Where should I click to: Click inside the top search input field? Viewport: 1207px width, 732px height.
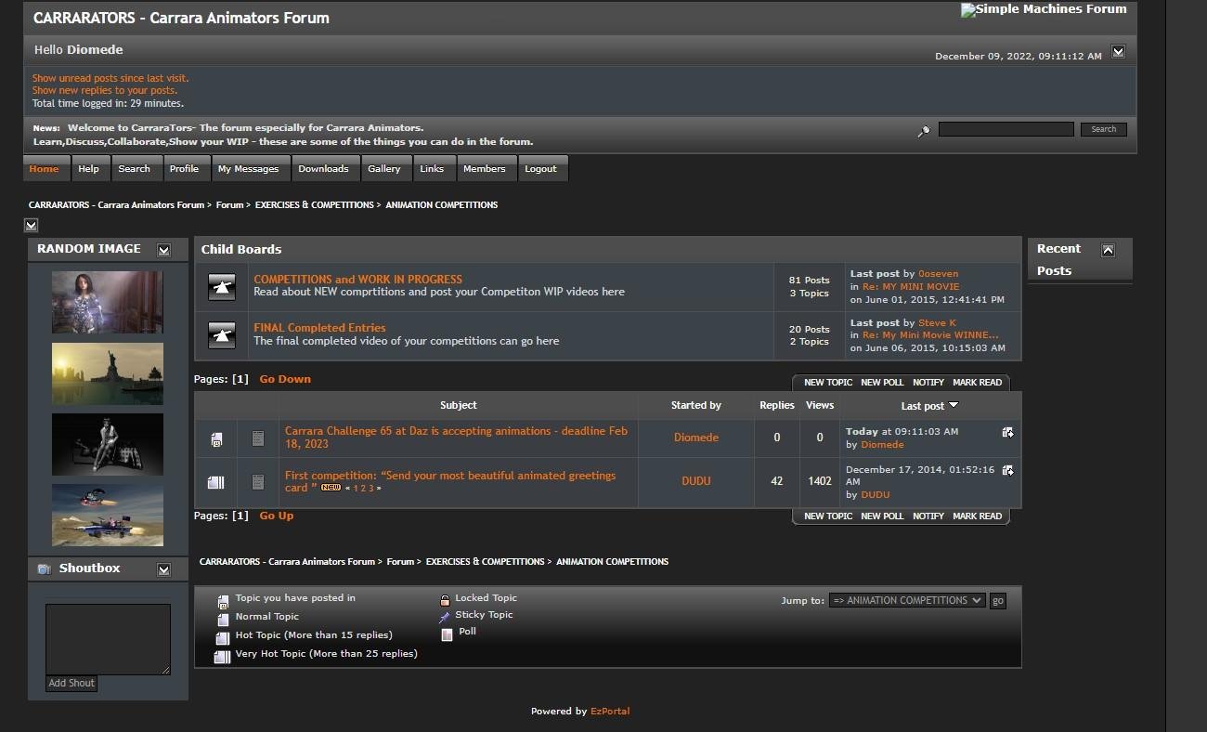pyautogui.click(x=1006, y=129)
